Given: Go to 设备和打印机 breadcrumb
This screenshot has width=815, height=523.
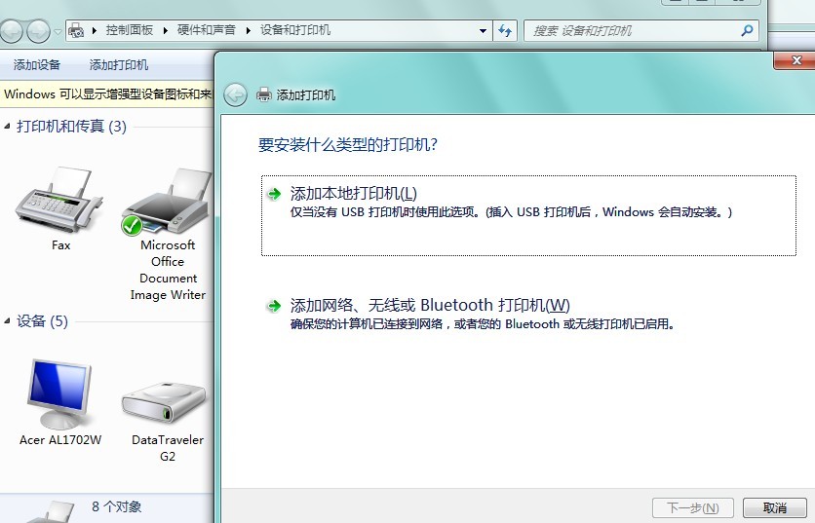Looking at the screenshot, I should 295,30.
